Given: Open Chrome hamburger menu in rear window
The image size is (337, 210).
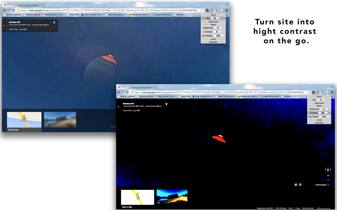Looking at the screenshot, I should [227, 10].
